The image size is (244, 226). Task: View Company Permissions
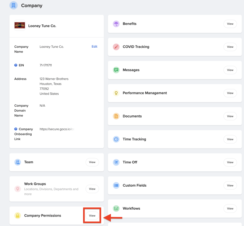point(92,215)
